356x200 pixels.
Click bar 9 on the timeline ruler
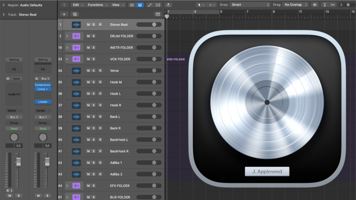(273, 12)
